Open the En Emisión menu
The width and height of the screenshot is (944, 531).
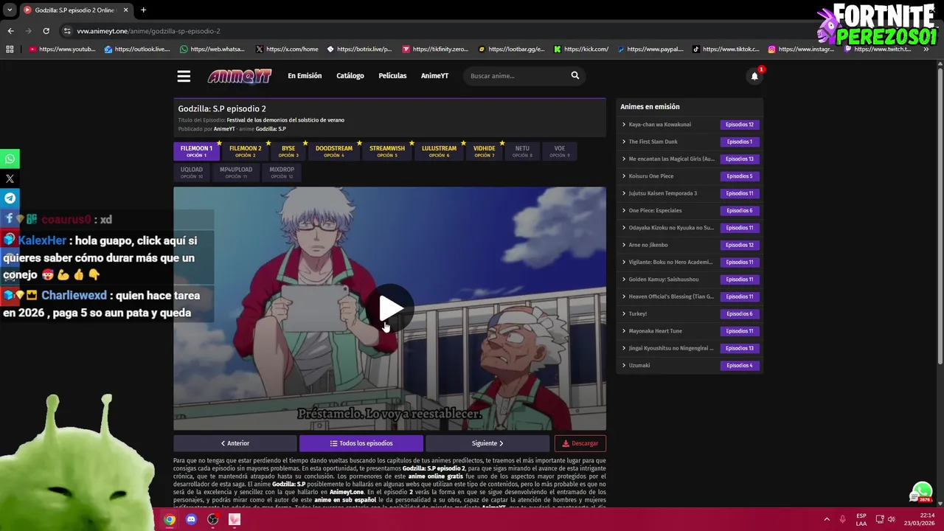coord(305,75)
